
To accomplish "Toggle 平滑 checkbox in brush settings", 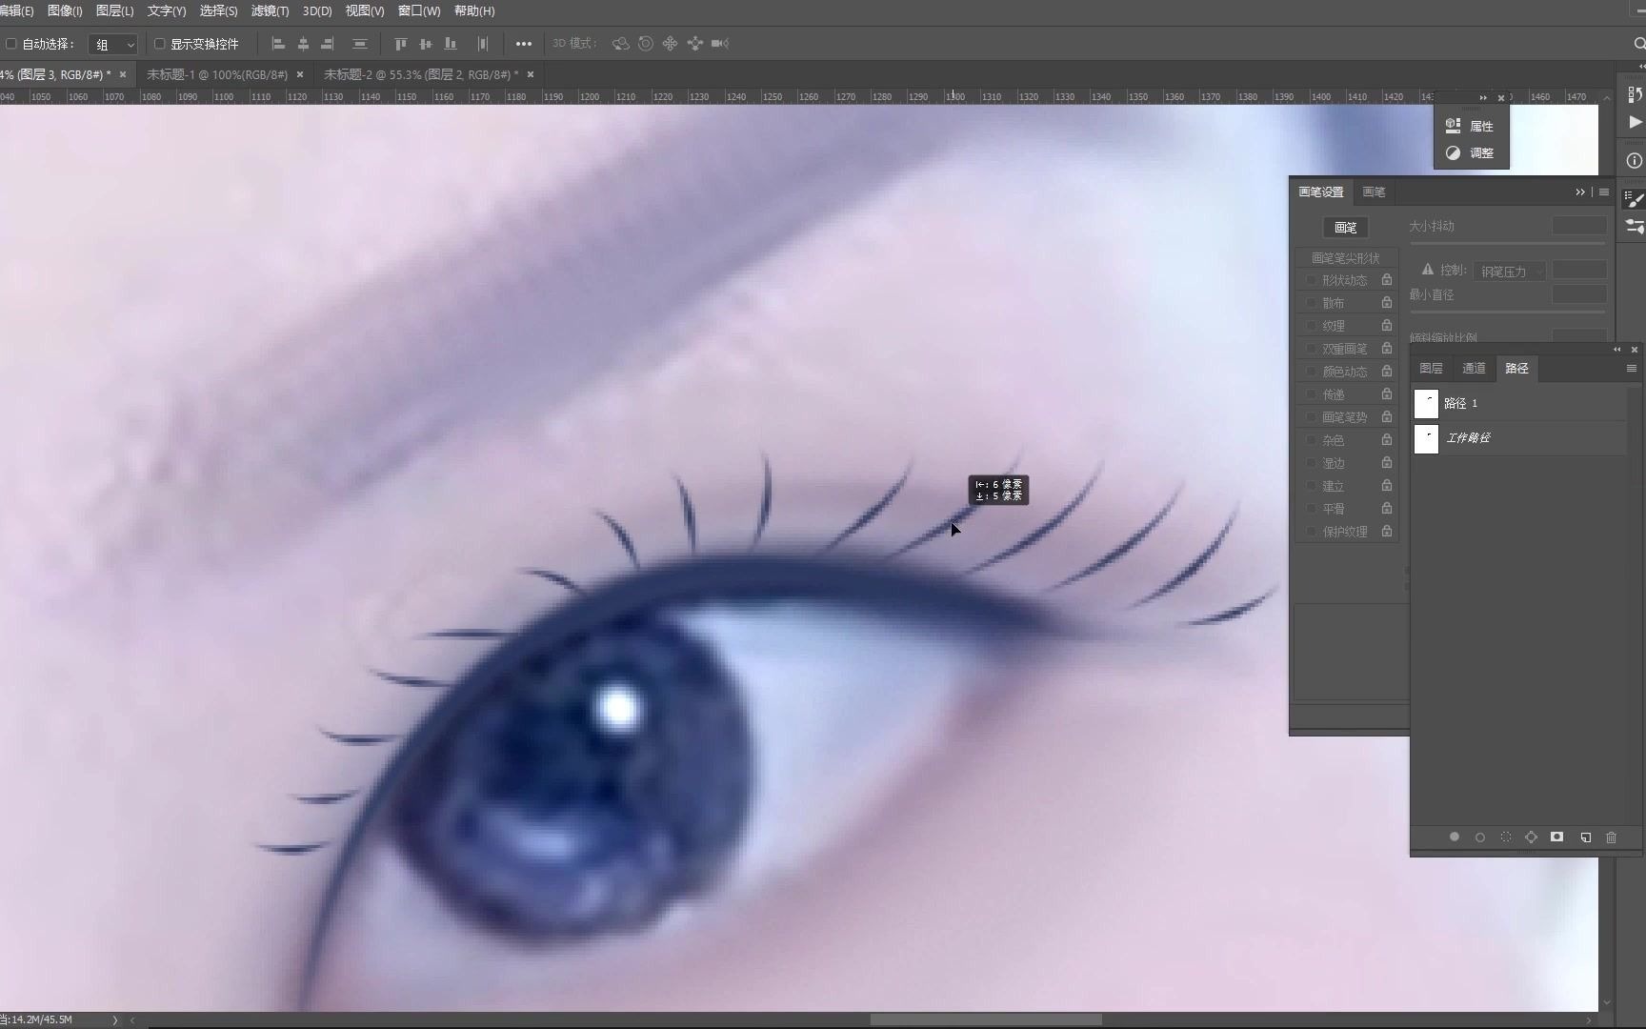I will 1311,509.
